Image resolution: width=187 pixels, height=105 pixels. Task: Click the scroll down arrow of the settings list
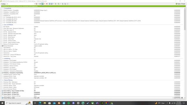pos(185,98)
